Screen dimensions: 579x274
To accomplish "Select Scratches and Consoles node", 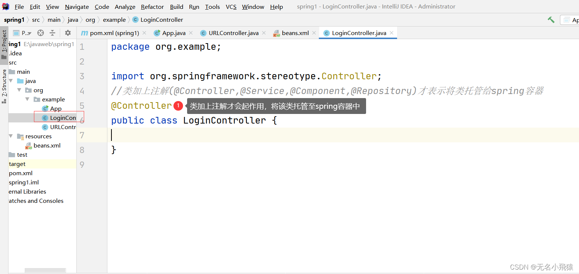I will (36, 201).
